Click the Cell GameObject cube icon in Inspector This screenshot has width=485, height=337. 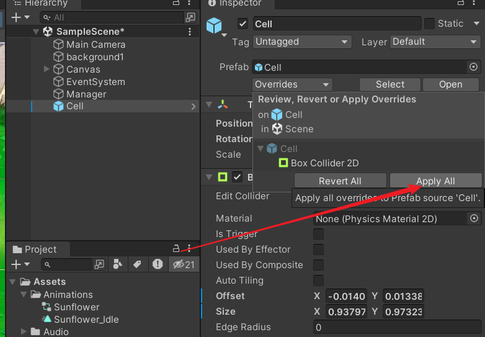tap(215, 26)
